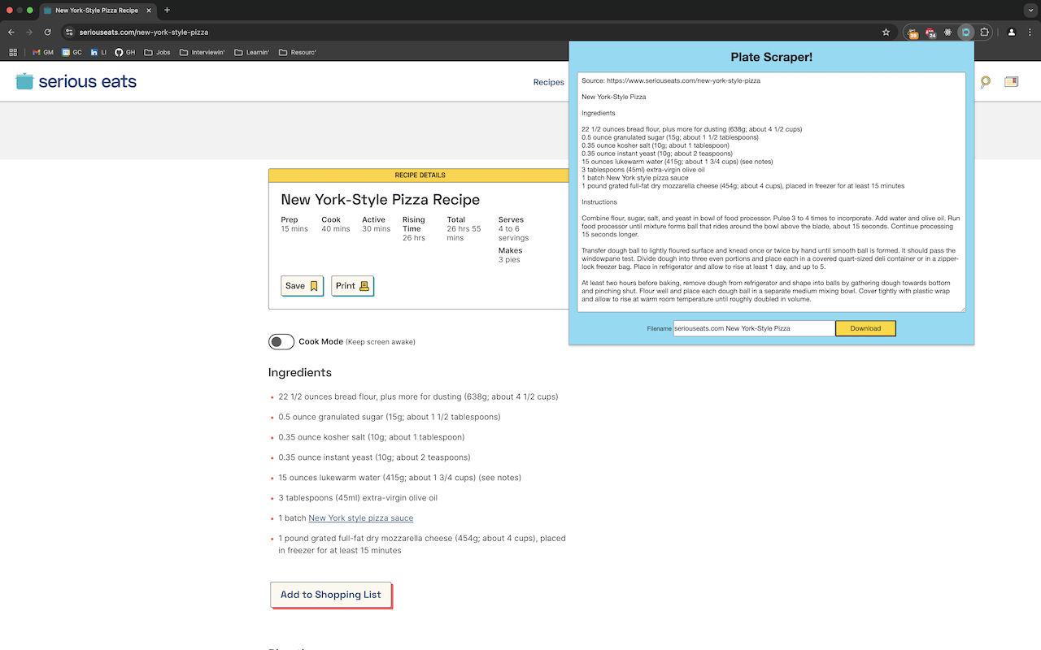Open the Interviewin' bookmark folder
The image size is (1041, 650).
tap(203, 53)
